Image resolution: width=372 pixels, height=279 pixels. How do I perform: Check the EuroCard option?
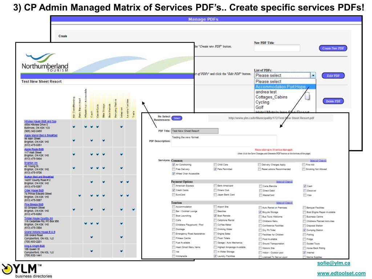[174, 195]
